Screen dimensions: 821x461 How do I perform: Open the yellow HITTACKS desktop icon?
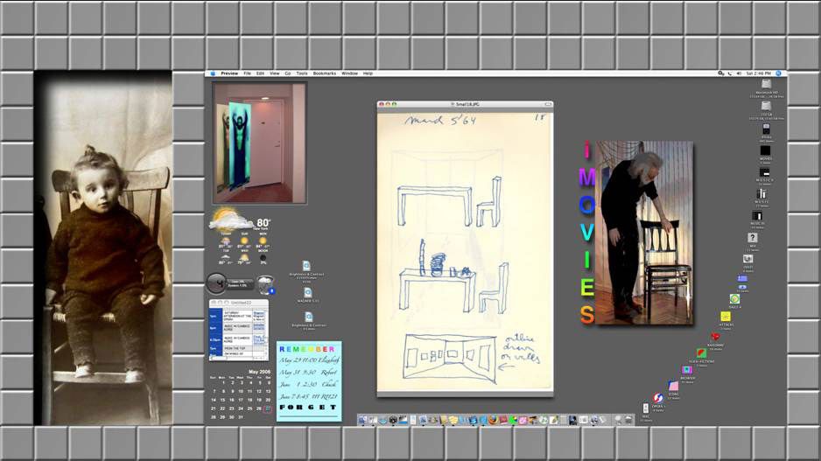(x=726, y=317)
